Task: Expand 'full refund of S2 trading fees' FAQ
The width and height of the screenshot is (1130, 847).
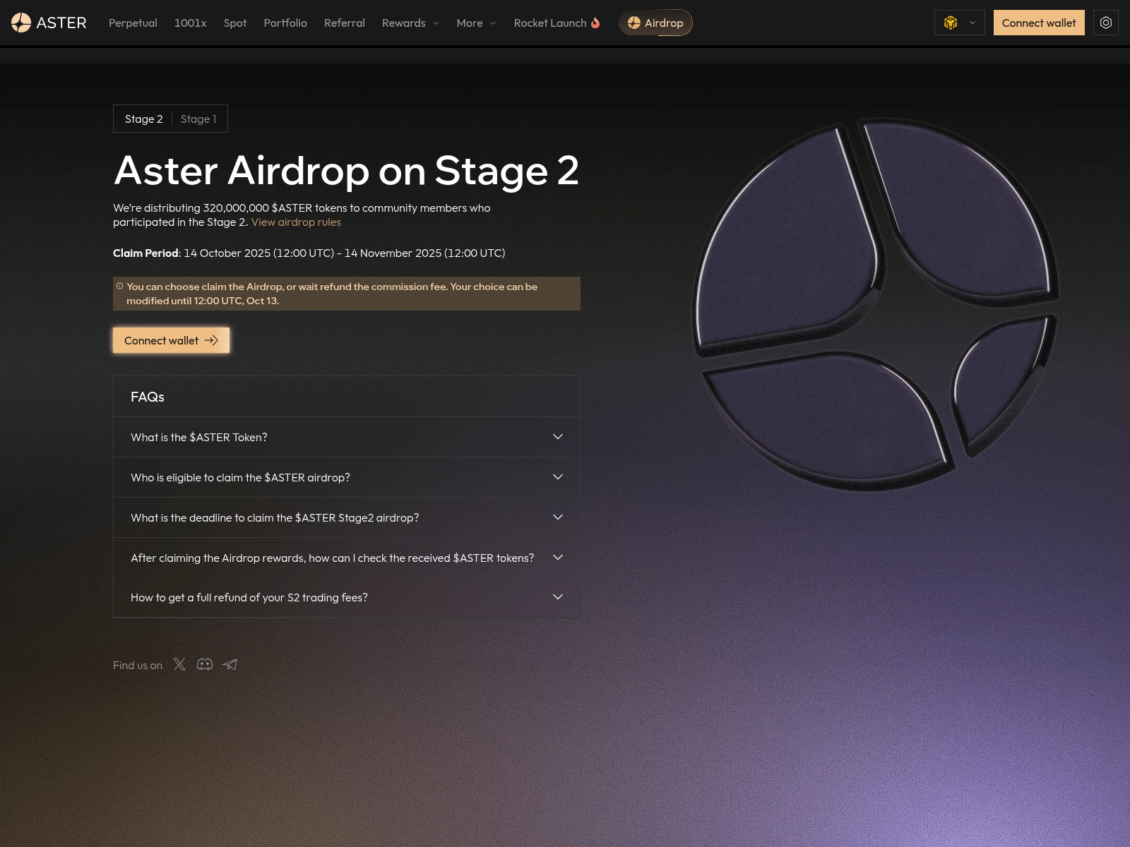Action: [x=347, y=597]
